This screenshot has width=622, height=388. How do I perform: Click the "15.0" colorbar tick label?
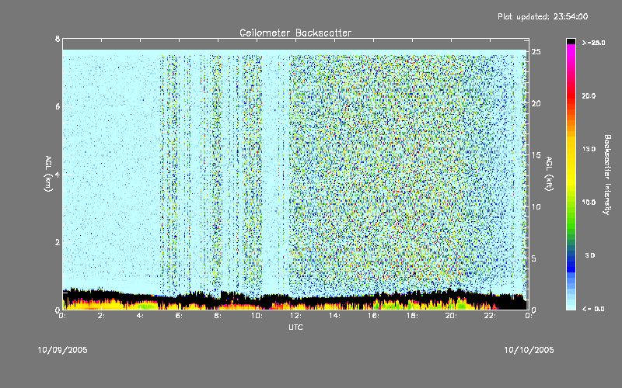(x=589, y=149)
